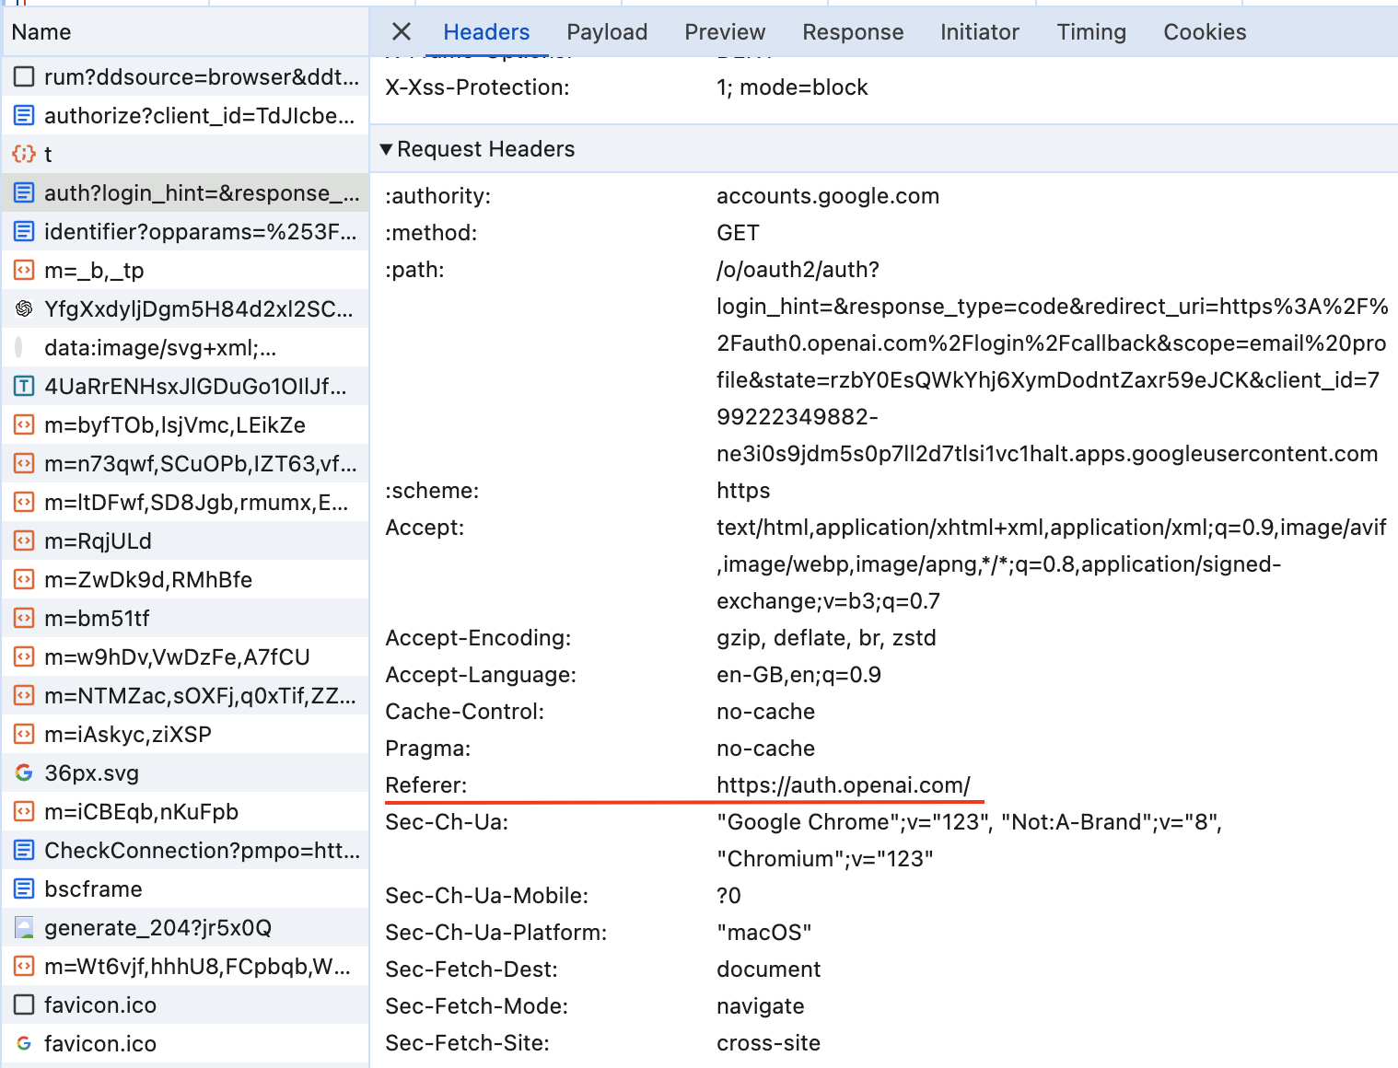The height and width of the screenshot is (1068, 1398).
Task: Click the JSON icon of request t
Action: [24, 155]
